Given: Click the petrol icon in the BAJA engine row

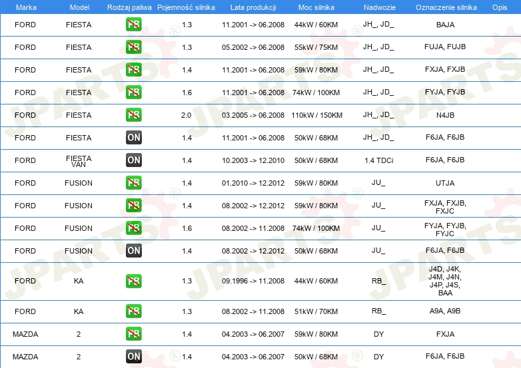Looking at the screenshot, I should click(133, 25).
